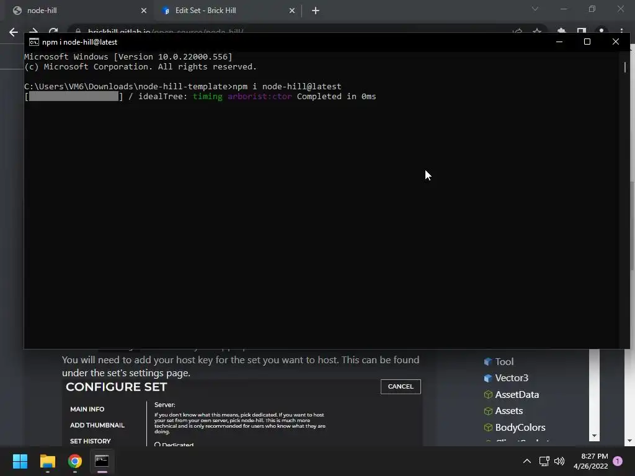The width and height of the screenshot is (635, 476).
Task: Open the Windows Start menu
Action: point(20,461)
